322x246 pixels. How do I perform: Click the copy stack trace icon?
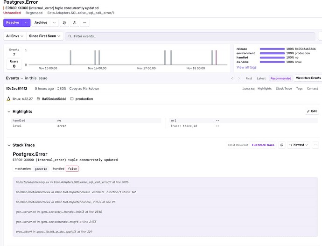tap(281, 145)
